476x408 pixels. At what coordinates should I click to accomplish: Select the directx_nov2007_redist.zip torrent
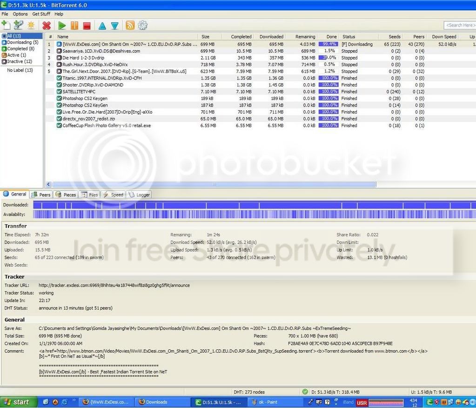261,119
